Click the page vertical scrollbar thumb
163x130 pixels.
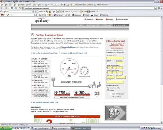162,52
